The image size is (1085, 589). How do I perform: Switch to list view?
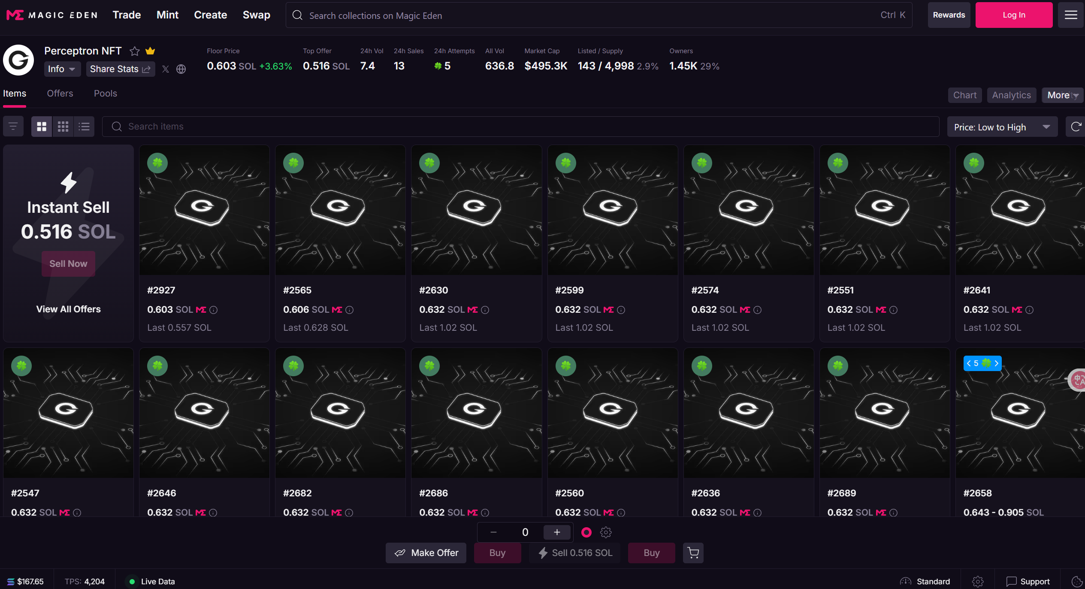84,127
